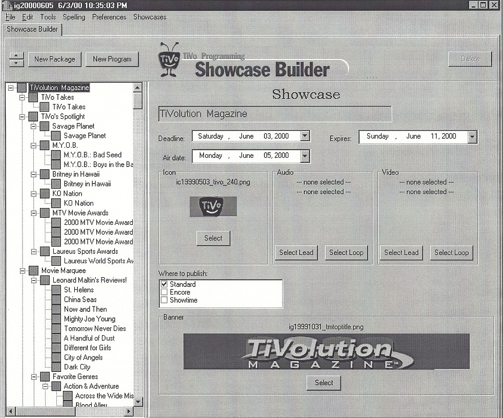Collapse Leonard Maltin's Reviews node
Viewport: 503px width, 418px height.
34,280
